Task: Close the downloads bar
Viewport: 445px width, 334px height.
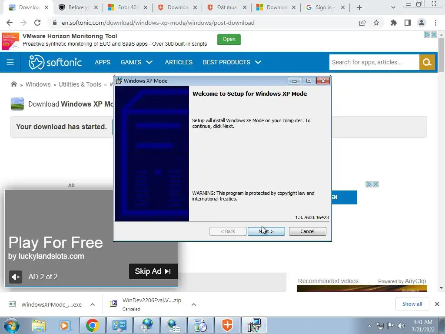Action: point(437,304)
